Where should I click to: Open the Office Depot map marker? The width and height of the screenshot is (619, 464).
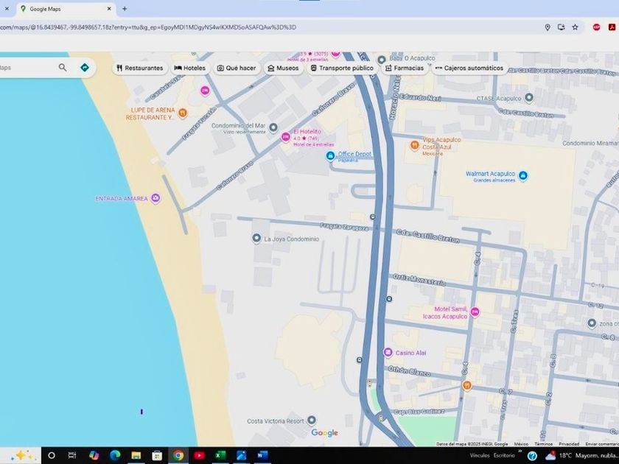click(331, 155)
